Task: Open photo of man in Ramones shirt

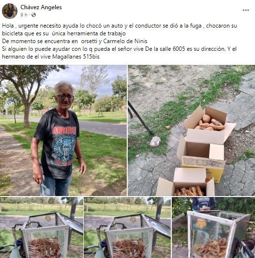Action: 63,130
